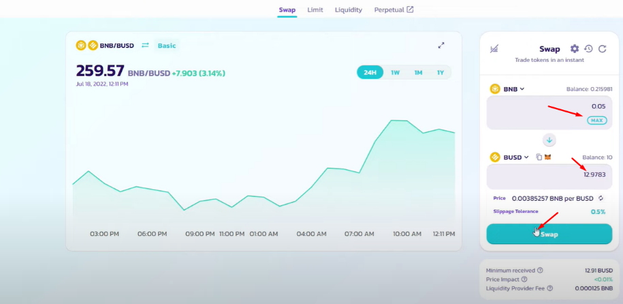Show the Liquidity Provider Fee help icon
Image resolution: width=623 pixels, height=304 pixels.
549,288
